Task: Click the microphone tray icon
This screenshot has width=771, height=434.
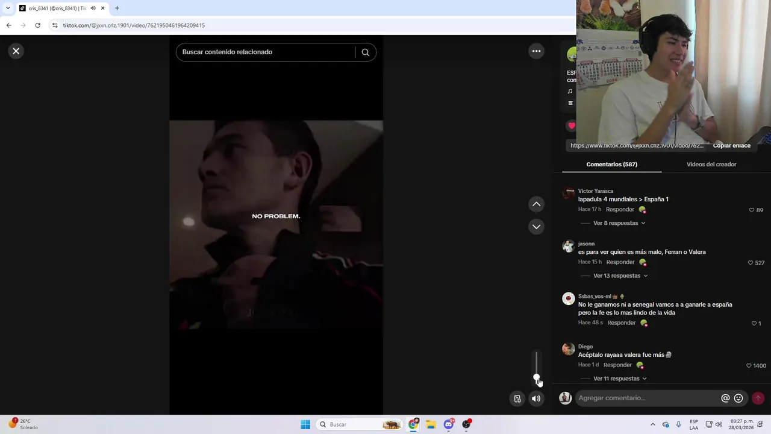Action: (679, 424)
